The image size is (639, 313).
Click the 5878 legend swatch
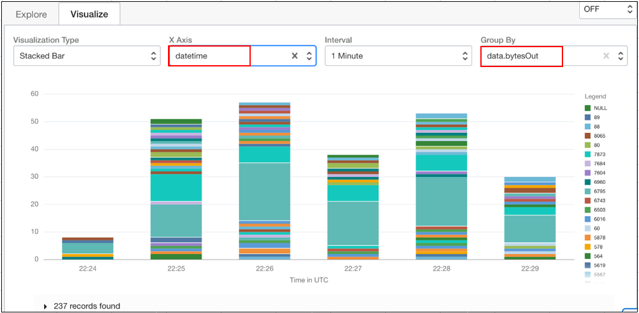coord(587,237)
